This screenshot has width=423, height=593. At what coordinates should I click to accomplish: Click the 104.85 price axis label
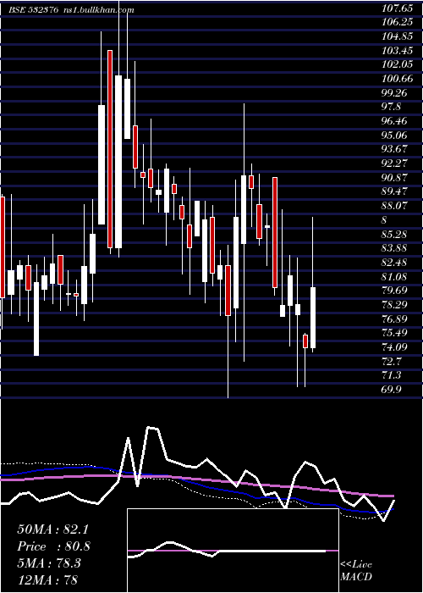point(396,36)
